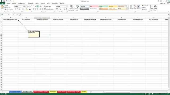The image size is (170, 95).
Task: Open the General number format dropdown
Action: [x=67, y=6]
